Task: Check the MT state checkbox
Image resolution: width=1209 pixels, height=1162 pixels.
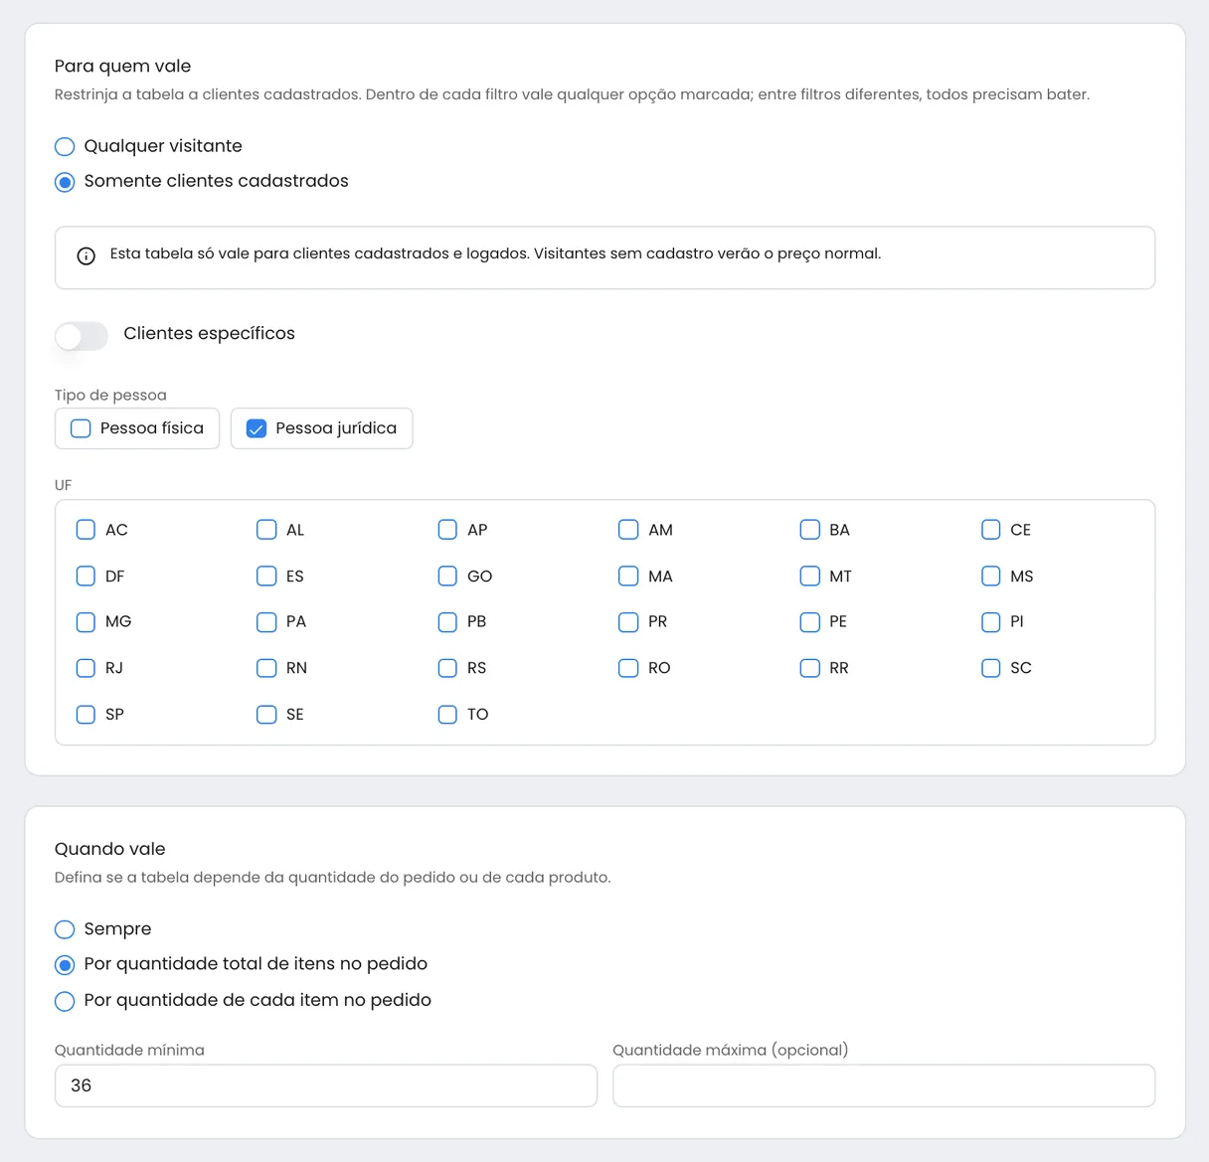Action: (x=810, y=576)
